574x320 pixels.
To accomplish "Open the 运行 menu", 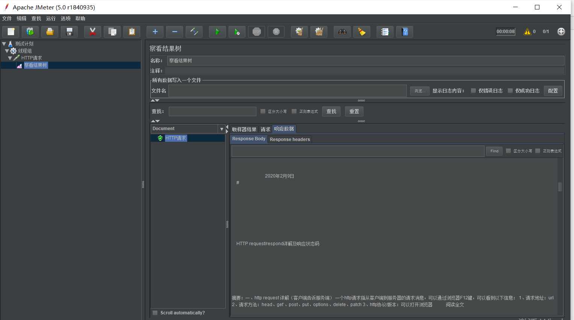I will 51,18.
